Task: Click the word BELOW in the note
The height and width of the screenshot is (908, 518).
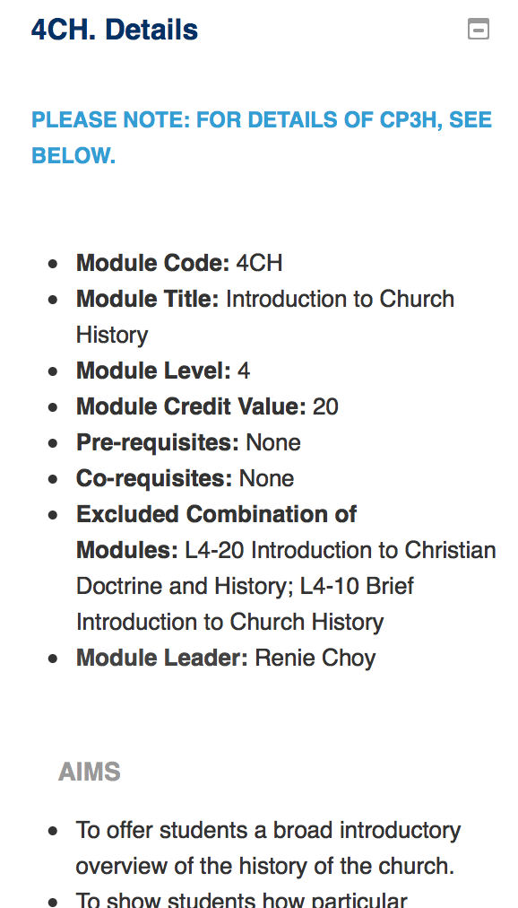Action: click(x=73, y=155)
